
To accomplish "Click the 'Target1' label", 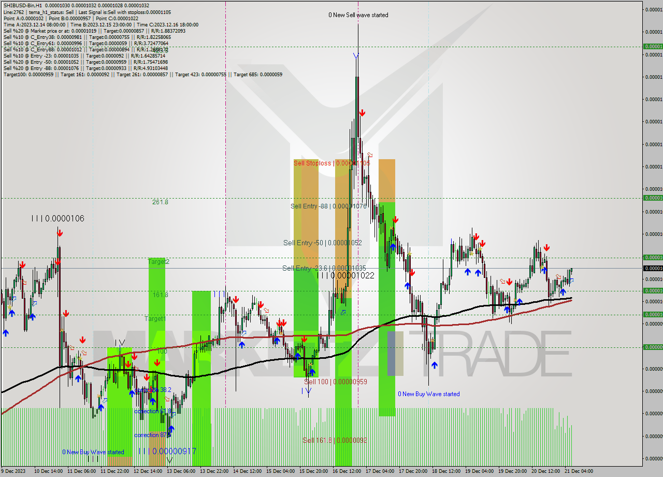I will [155, 318].
